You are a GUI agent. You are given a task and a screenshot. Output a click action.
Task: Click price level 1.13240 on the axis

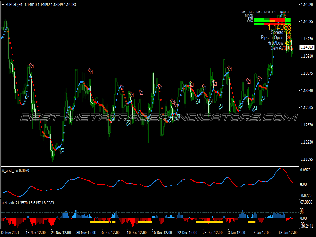click(x=307, y=91)
